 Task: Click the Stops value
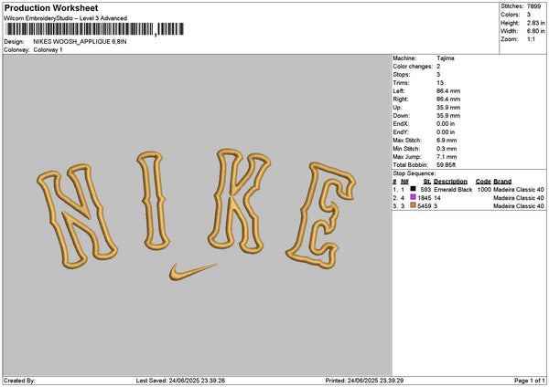pos(438,75)
